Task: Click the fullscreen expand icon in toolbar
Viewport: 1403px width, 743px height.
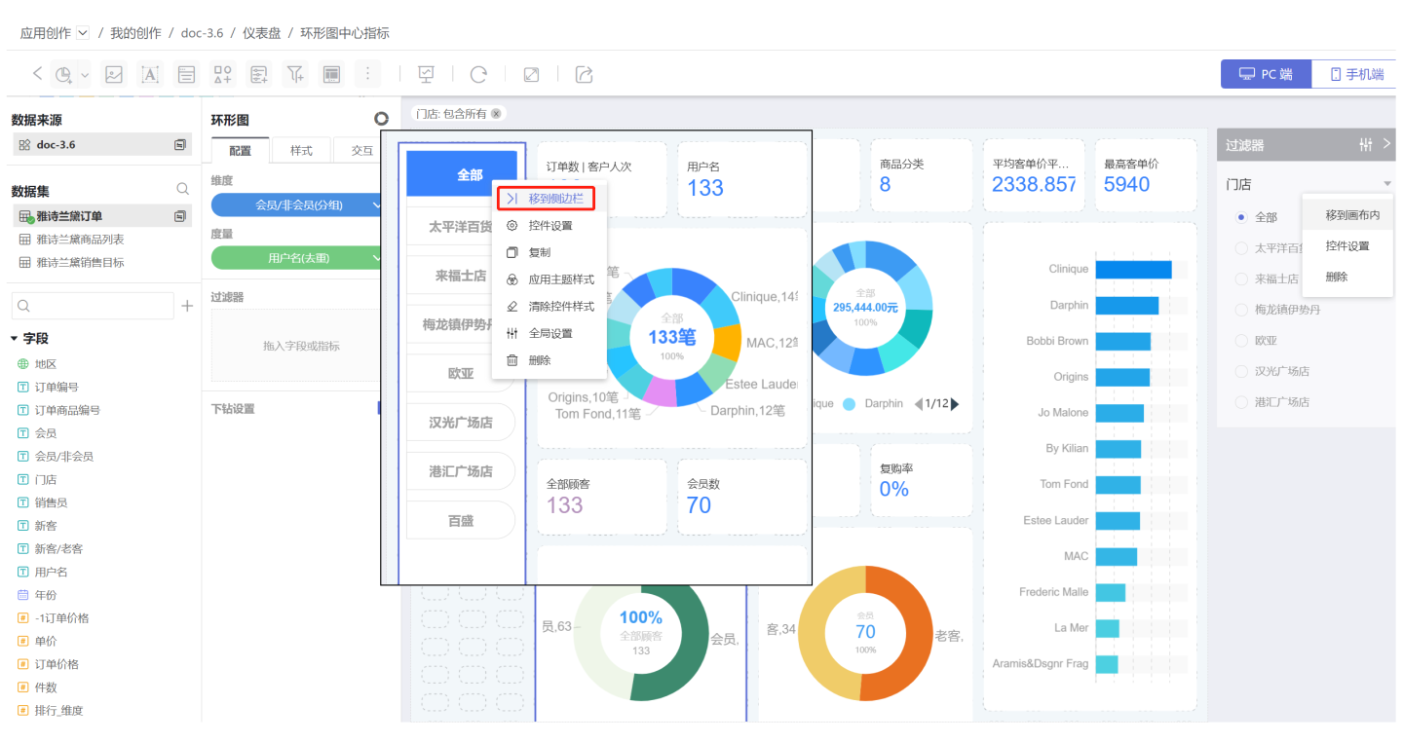Action: [531, 74]
